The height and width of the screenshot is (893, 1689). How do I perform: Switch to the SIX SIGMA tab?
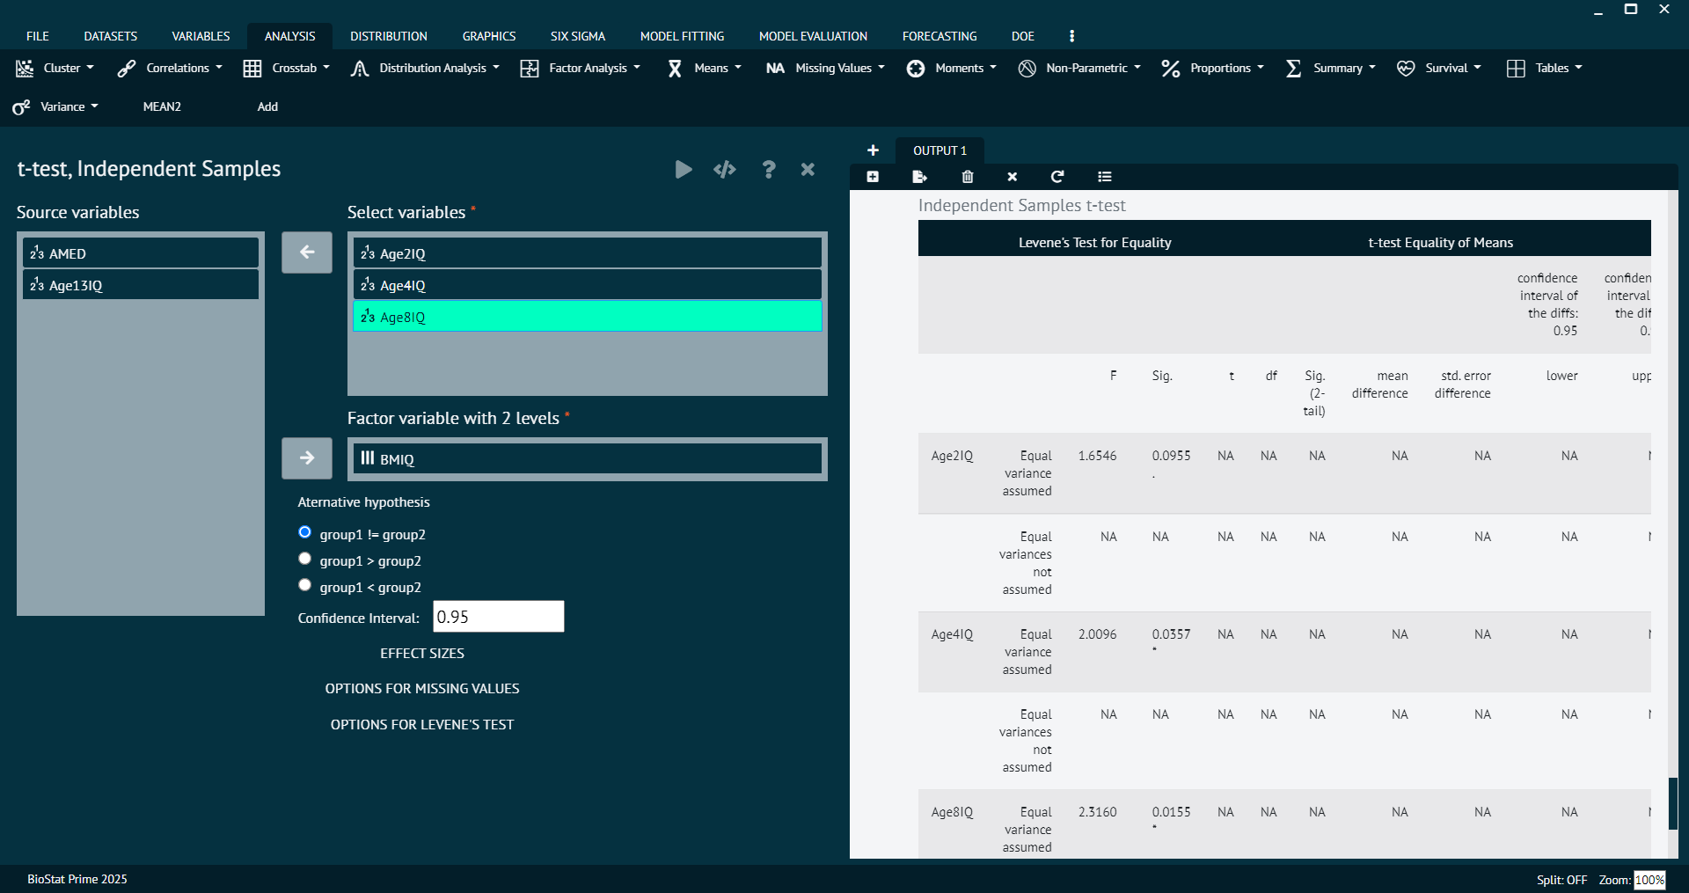point(578,36)
